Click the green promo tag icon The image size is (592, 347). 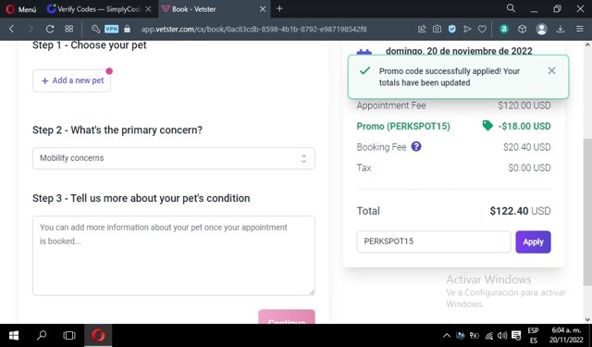coord(487,126)
